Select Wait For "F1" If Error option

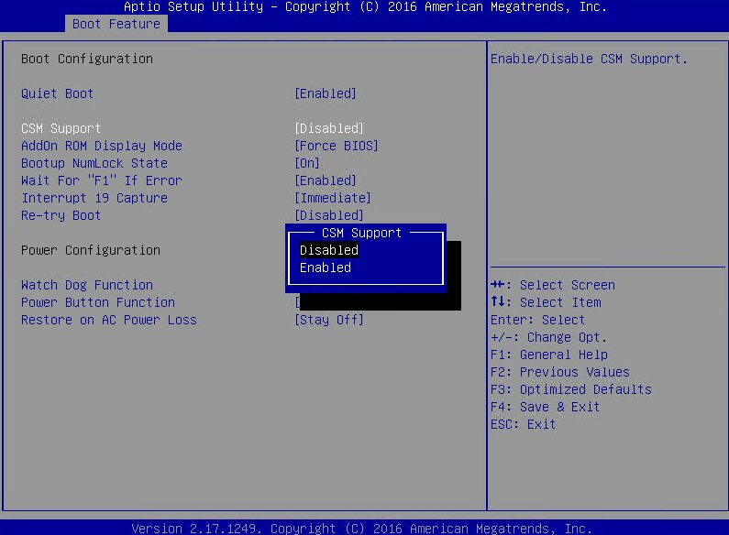pos(102,180)
